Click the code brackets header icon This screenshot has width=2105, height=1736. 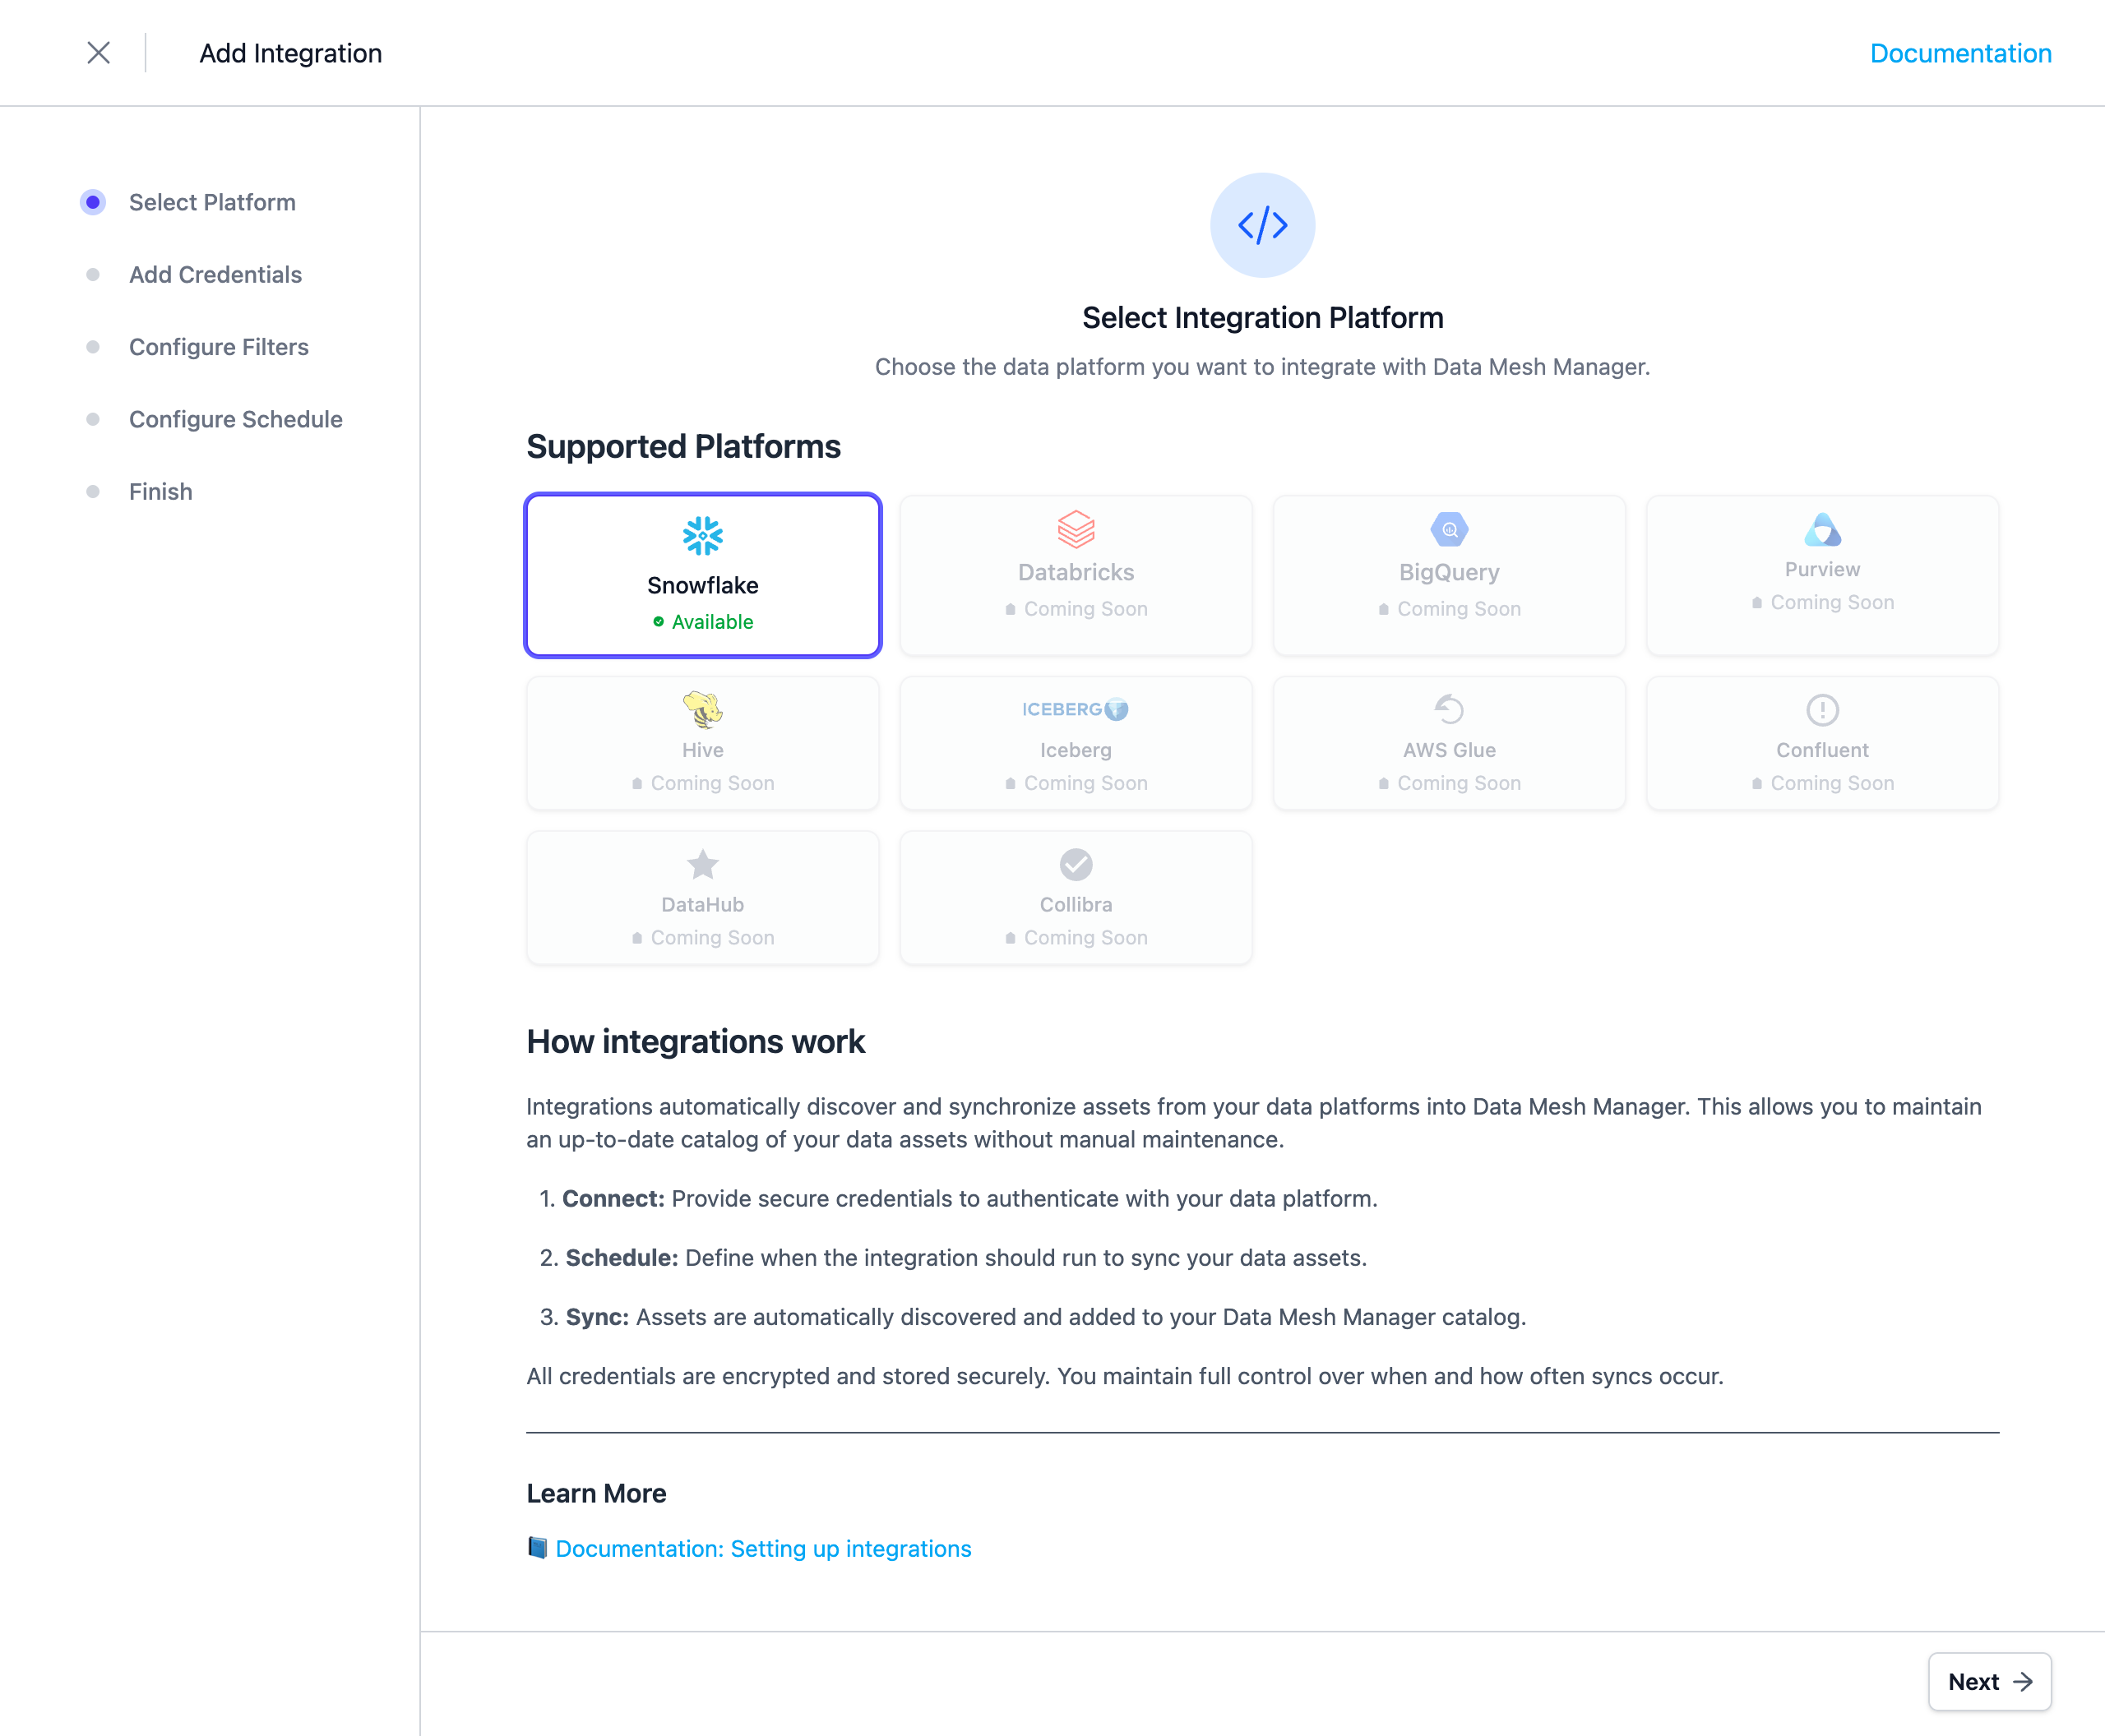coord(1261,225)
